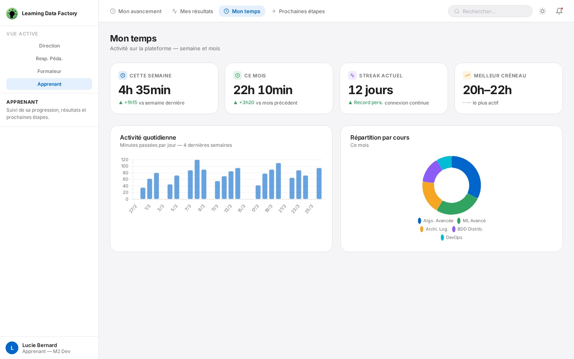The height and width of the screenshot is (359, 574).
Task: Toggle the Algo. Avancée legend entry
Action: [436, 221]
